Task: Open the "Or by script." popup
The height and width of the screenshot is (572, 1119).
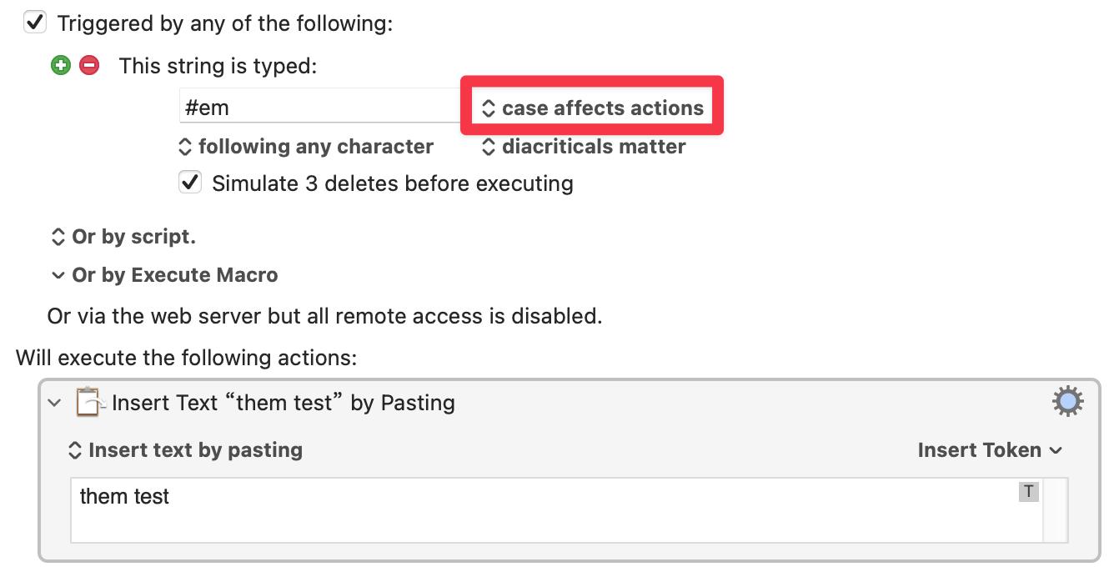Action: tap(123, 237)
